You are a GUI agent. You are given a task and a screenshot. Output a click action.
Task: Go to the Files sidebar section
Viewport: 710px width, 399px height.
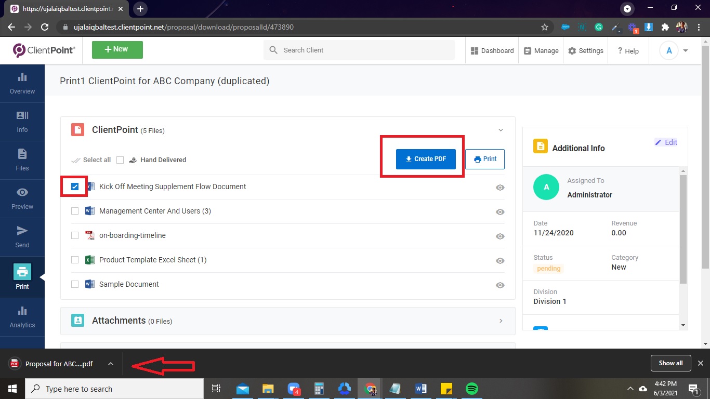22,161
